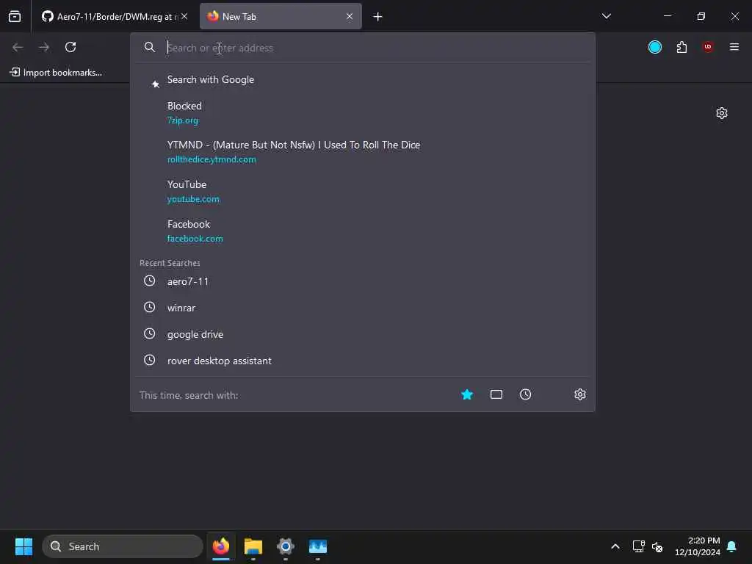Open new tab page settings gear

pos(722,113)
